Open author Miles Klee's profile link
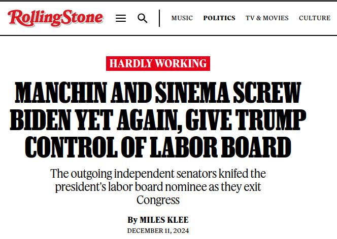337x239 pixels. pos(164,220)
